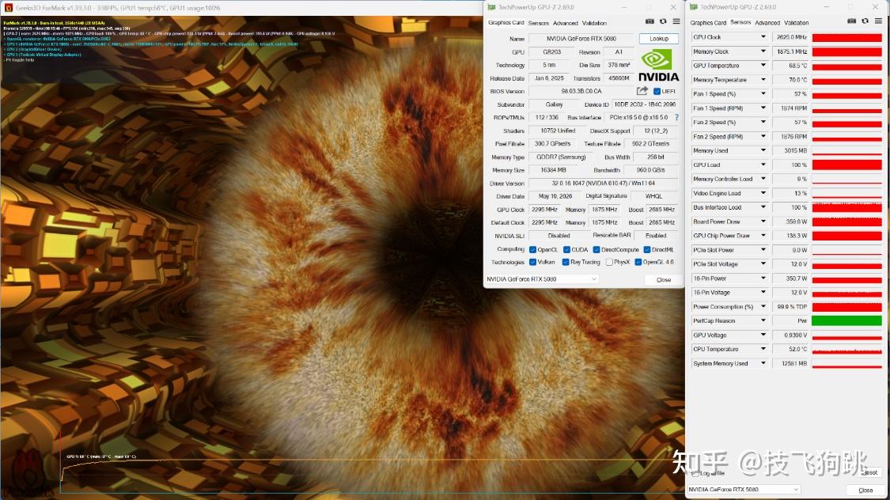This screenshot has width=890, height=500.
Task: Click the Lookup button
Action: click(658, 39)
